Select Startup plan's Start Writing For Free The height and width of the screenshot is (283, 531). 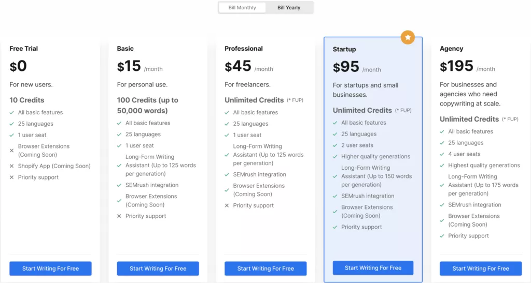coord(373,268)
